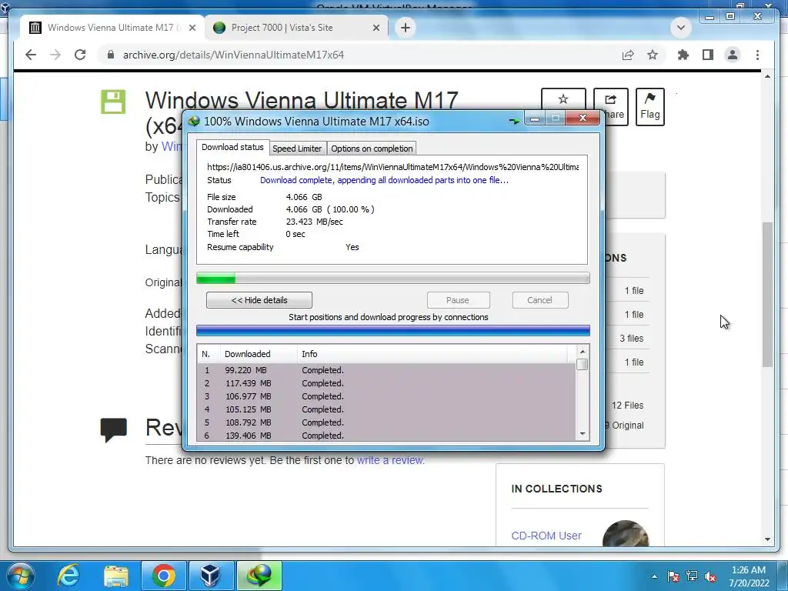Open a new Chrome tab
Image resolution: width=788 pixels, height=591 pixels.
(x=406, y=28)
